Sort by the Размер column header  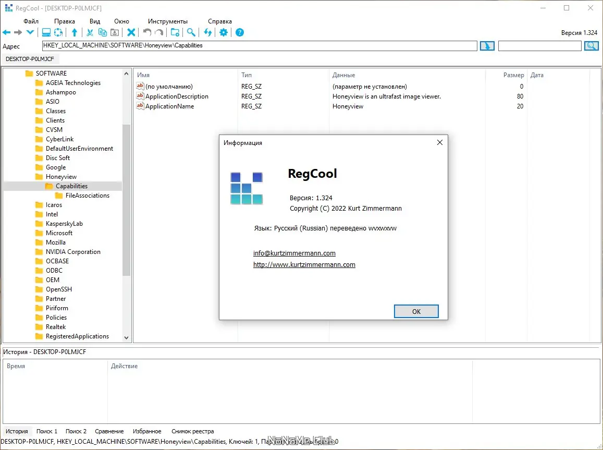click(x=513, y=75)
